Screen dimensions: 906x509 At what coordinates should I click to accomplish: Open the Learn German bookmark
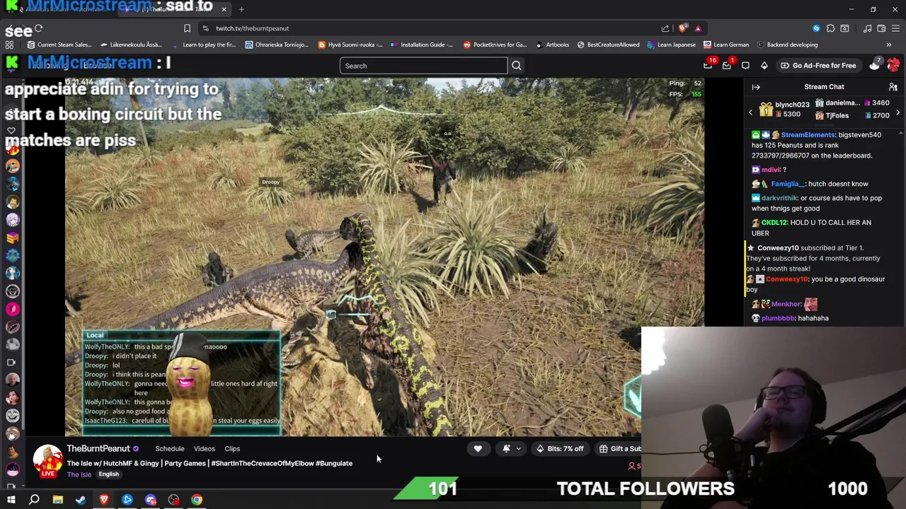pos(726,45)
